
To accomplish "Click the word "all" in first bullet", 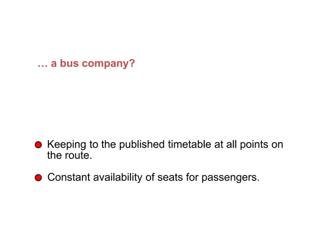I will pos(230,145).
